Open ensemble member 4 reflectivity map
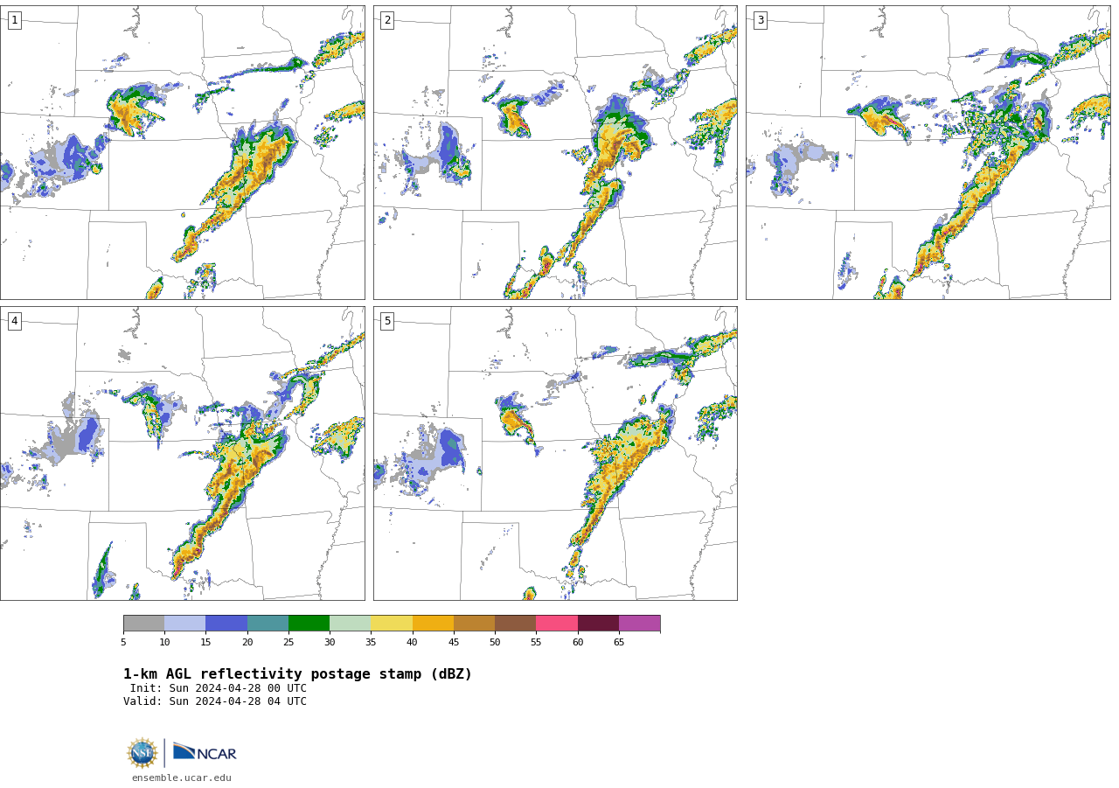The height and width of the screenshot is (788, 1119). [183, 453]
